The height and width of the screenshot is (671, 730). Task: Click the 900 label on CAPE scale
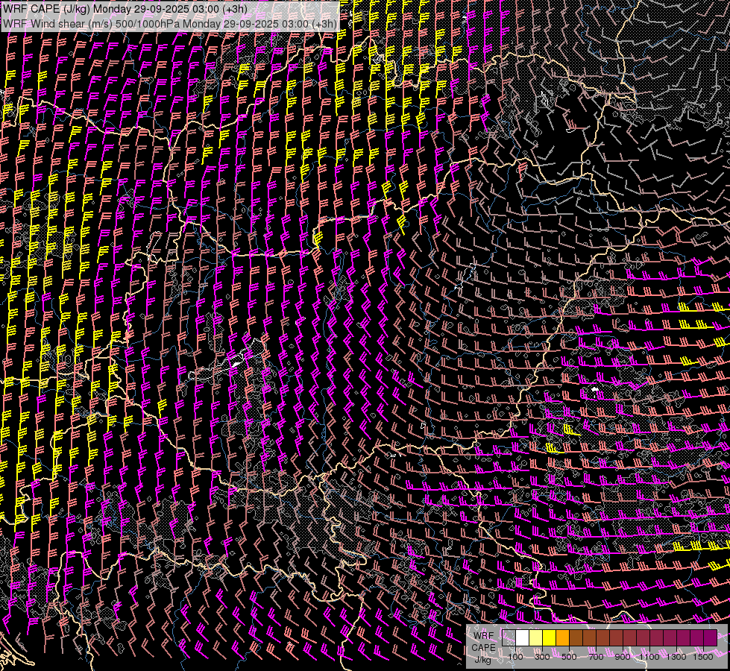623,657
